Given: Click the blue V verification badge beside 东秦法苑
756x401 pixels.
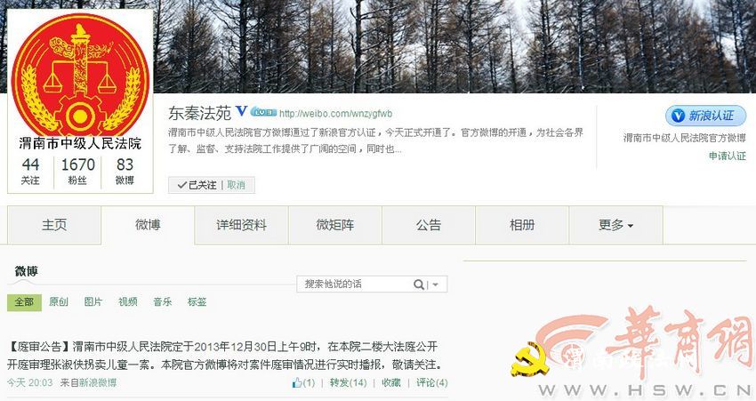Looking at the screenshot, I should point(241,111).
